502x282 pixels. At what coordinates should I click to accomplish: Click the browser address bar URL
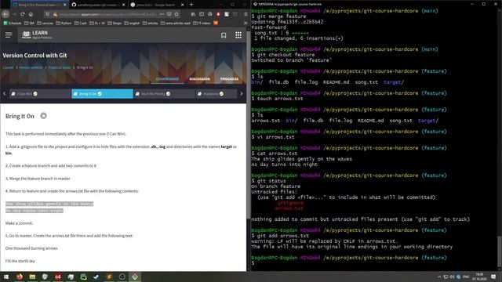point(108,14)
